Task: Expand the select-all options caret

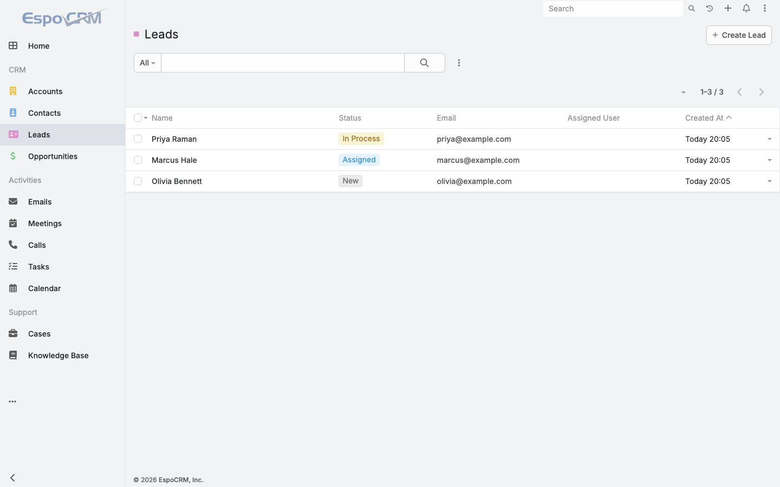Action: pyautogui.click(x=146, y=118)
